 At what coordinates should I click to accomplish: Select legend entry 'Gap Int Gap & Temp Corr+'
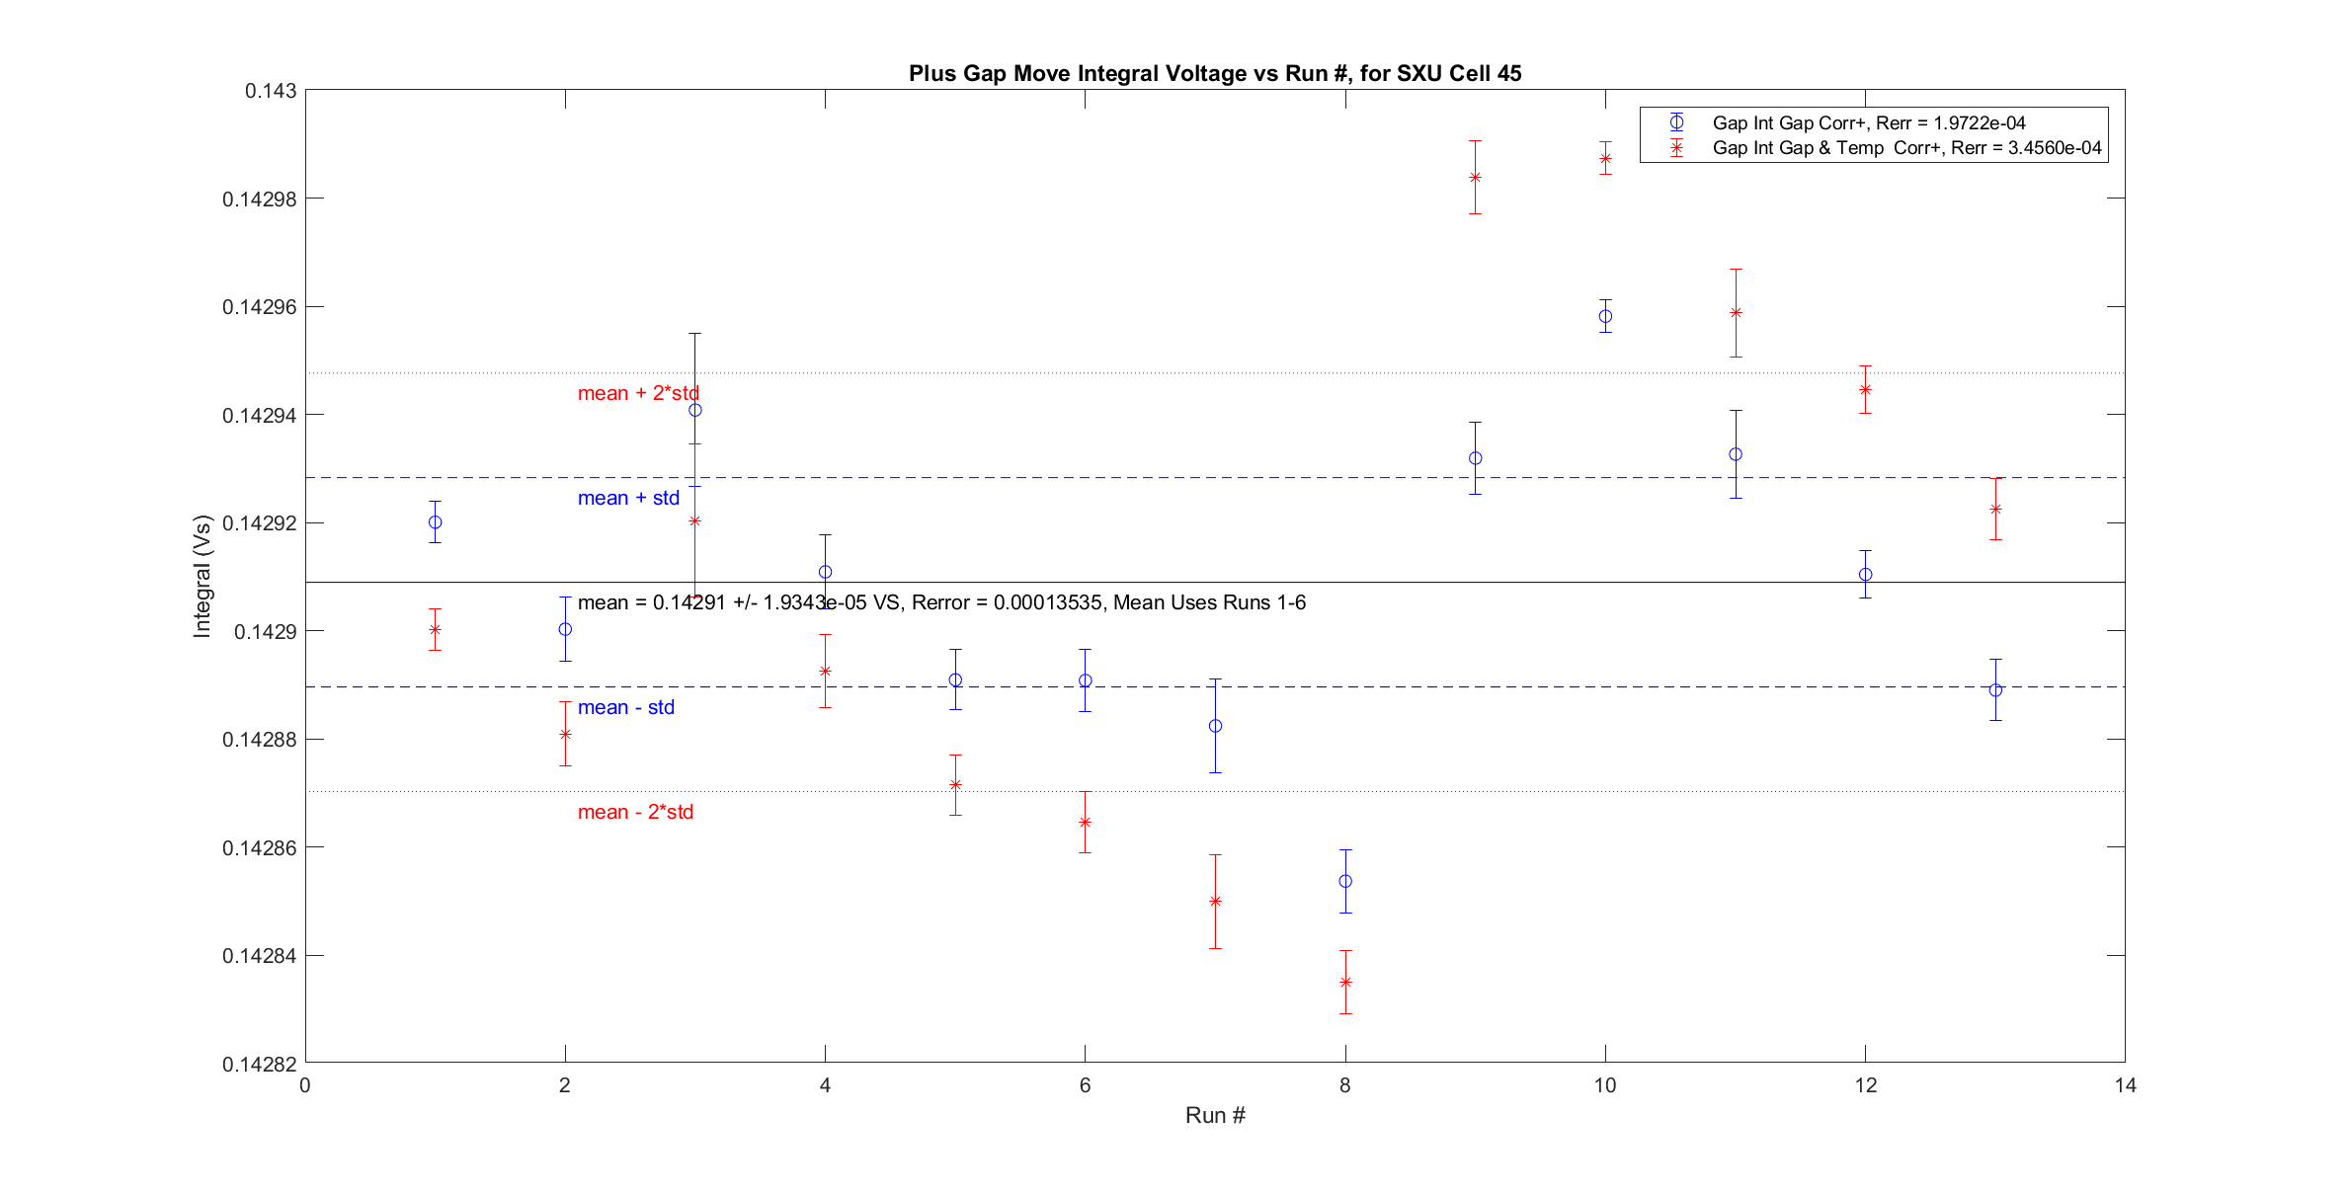(x=1906, y=148)
